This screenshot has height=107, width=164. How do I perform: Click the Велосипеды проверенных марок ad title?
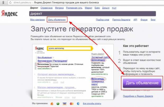98,81
